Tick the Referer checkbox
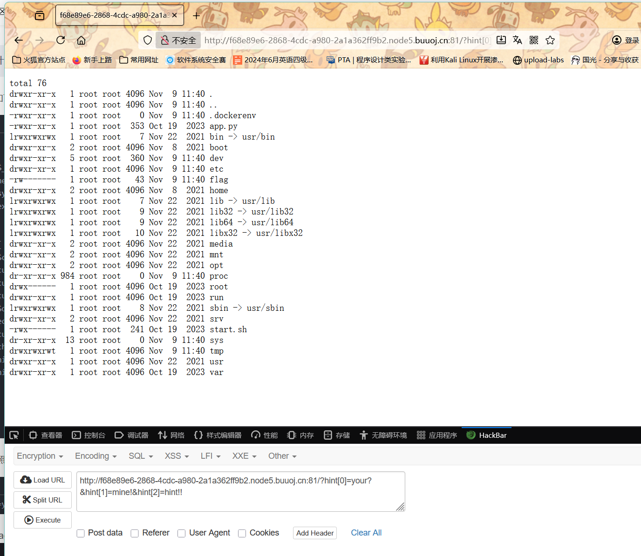Image resolution: width=641 pixels, height=556 pixels. [x=135, y=533]
